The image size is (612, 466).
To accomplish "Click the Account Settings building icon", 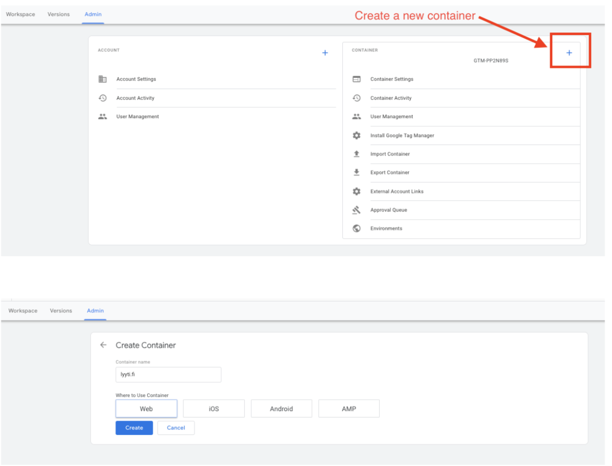I will coord(103,79).
